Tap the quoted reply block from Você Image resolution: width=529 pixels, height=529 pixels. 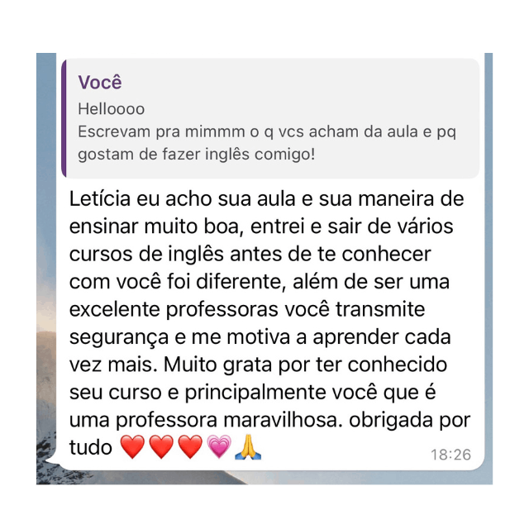click(x=270, y=118)
